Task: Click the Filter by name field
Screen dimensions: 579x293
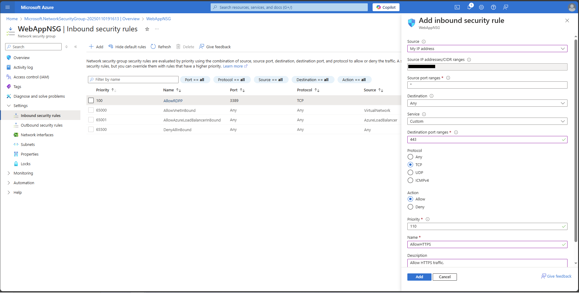Action: point(133,80)
